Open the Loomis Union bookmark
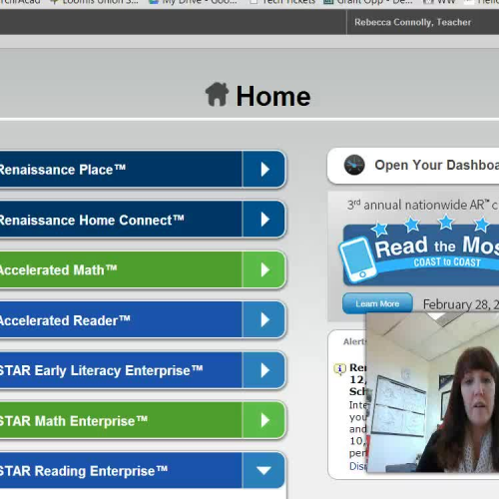This screenshot has width=499, height=499. coord(94,2)
